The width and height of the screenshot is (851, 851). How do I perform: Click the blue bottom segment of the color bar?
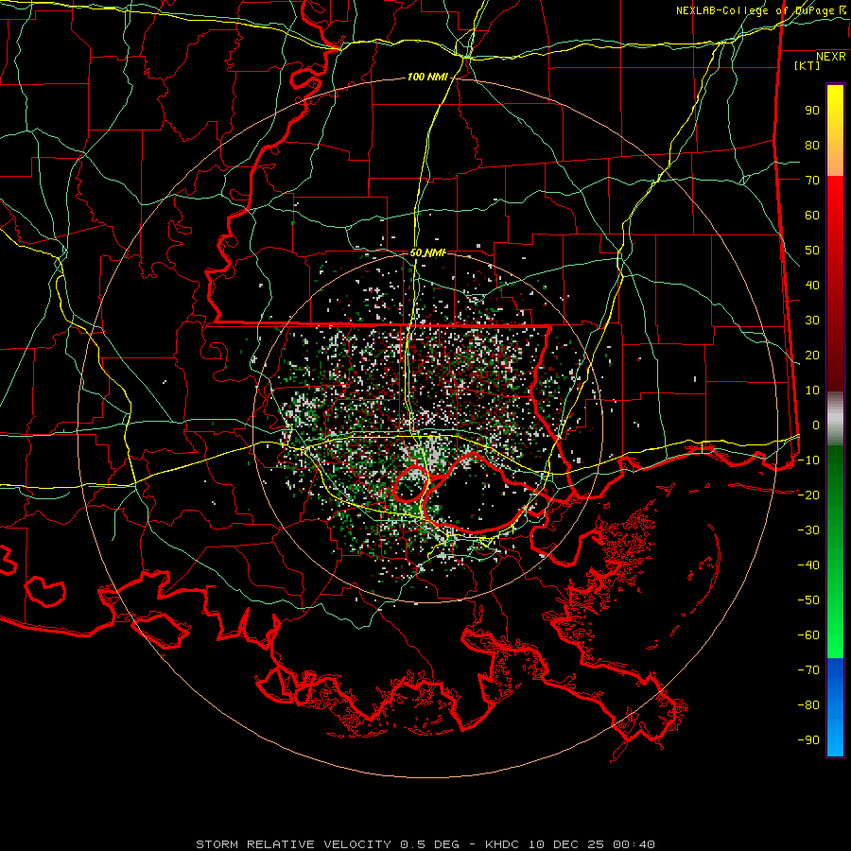coord(835,707)
